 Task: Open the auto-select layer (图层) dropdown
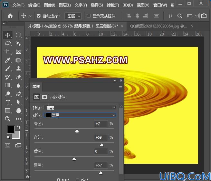73,16
